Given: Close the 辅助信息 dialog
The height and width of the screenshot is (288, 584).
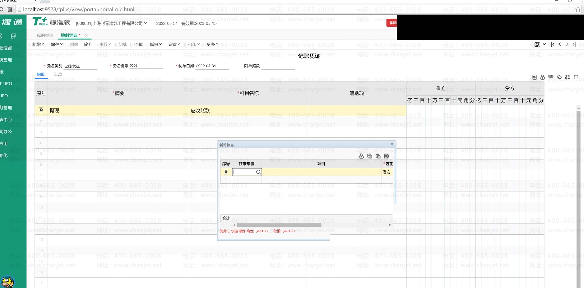Looking at the screenshot, I should pos(392,144).
